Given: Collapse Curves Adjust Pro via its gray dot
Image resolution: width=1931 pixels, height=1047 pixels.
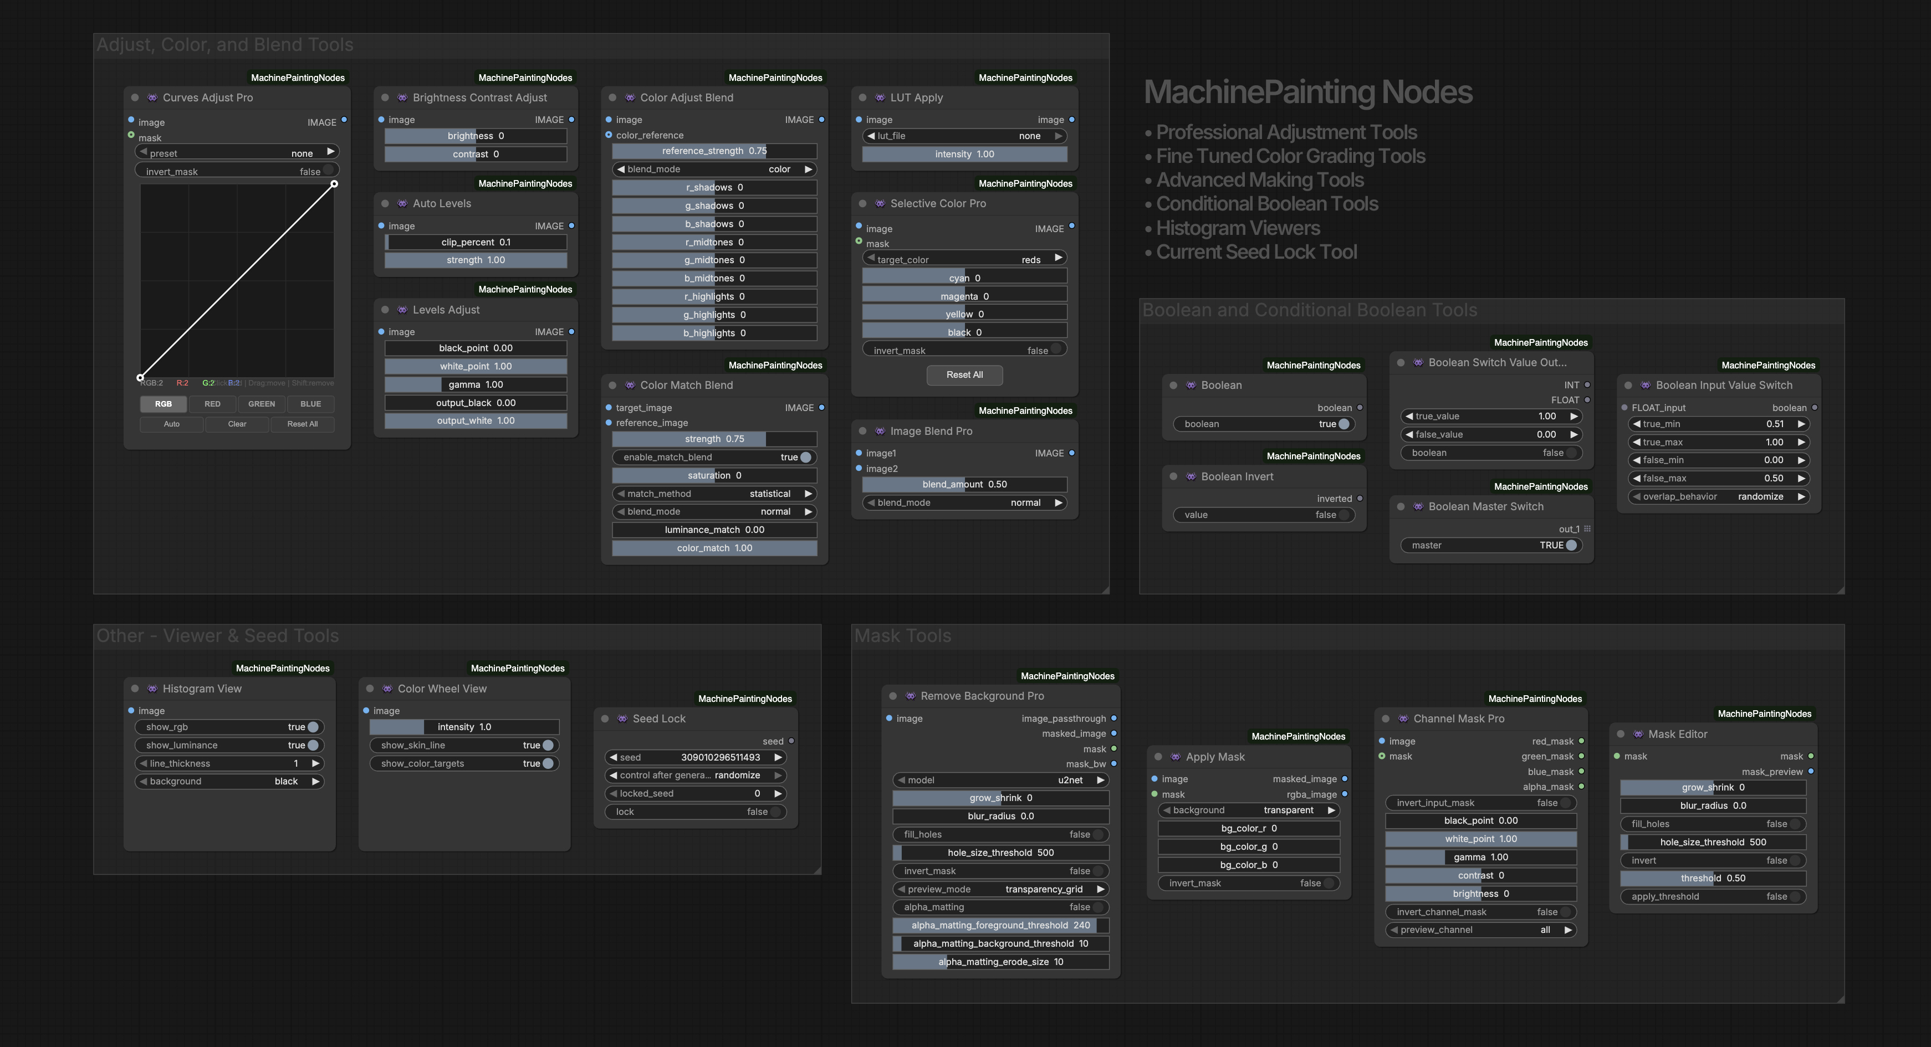Looking at the screenshot, I should [135, 97].
